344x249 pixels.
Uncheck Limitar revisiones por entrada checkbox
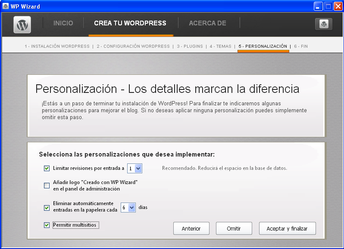47,168
